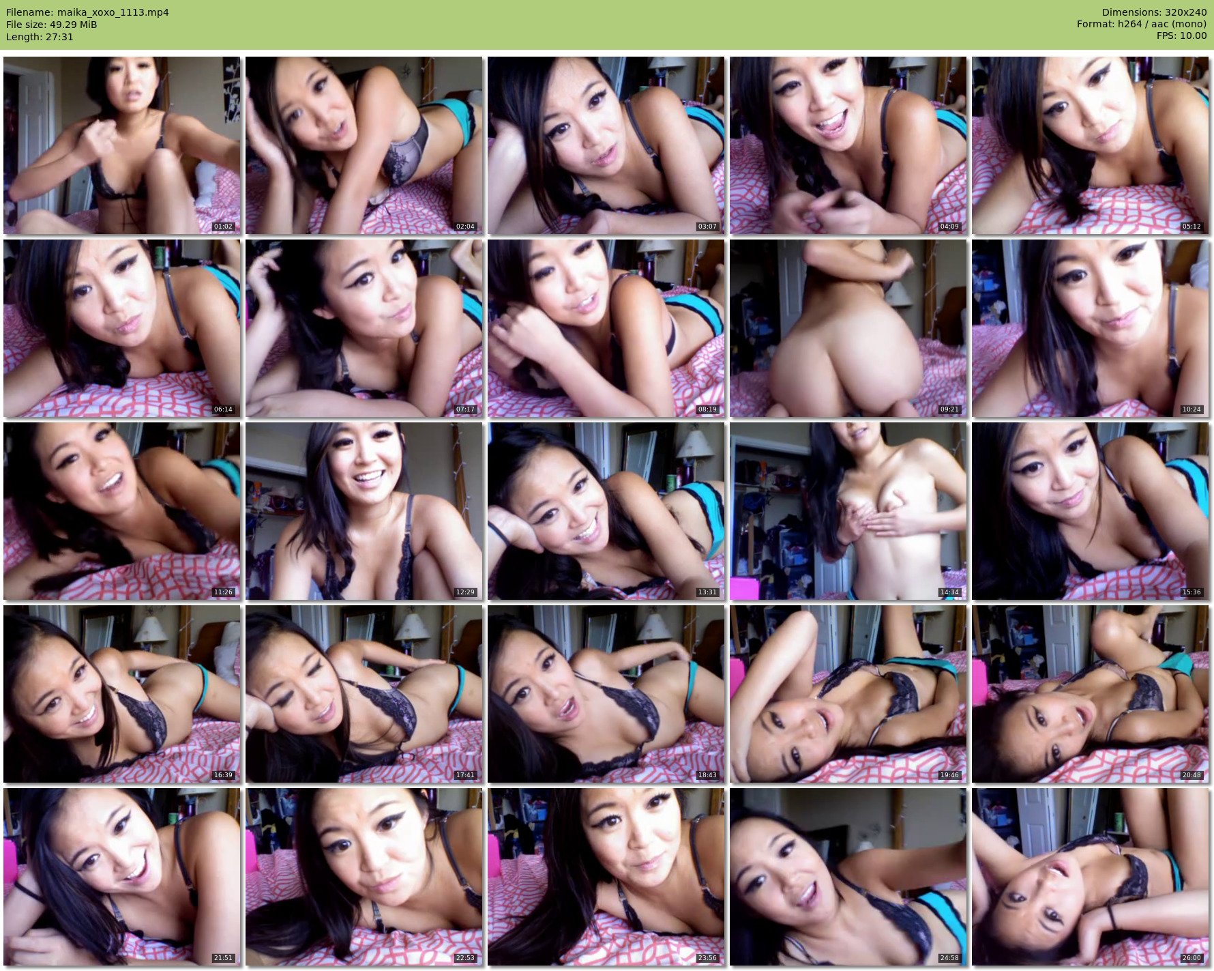This screenshot has width=1214, height=971.
Task: Click the Format h264 / aac (mono) text
Action: tap(1142, 24)
